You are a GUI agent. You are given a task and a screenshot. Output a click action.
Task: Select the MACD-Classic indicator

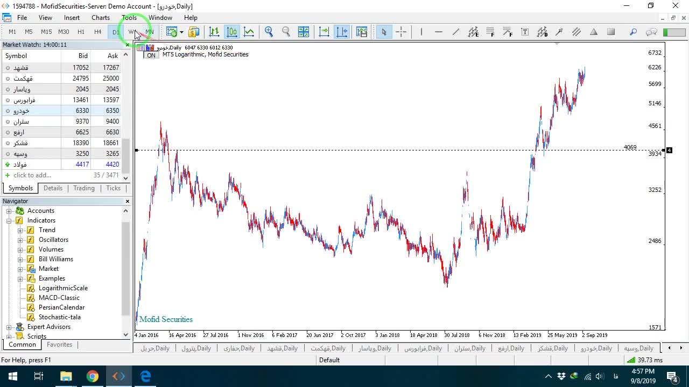coord(59,298)
